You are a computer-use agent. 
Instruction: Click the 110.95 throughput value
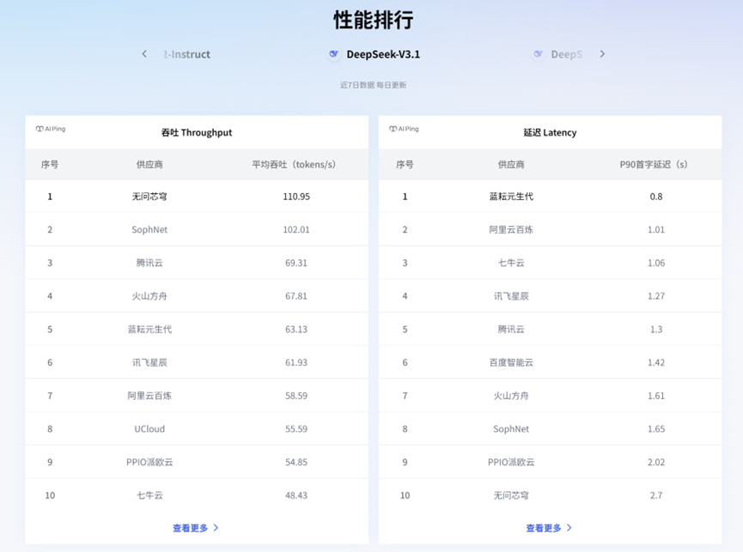click(x=296, y=197)
